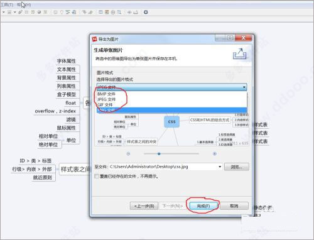Click the clock icon in the toolbar

(x=113, y=13)
